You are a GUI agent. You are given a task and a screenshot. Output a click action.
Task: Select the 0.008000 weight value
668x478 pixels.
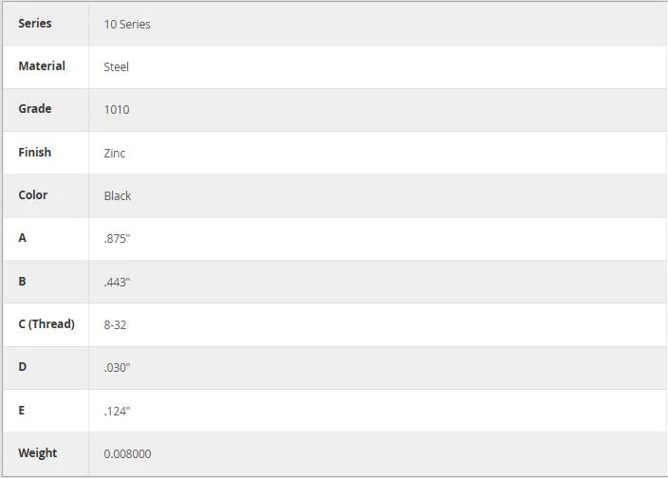(127, 453)
